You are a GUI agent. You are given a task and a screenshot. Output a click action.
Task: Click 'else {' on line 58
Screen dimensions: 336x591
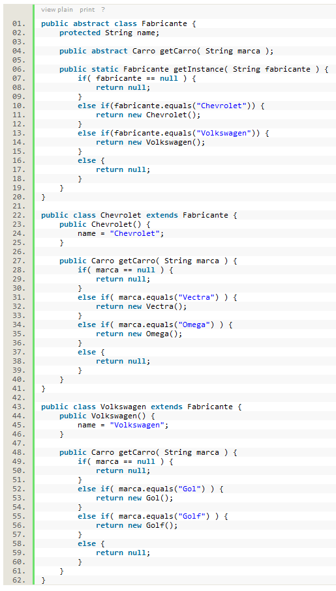pos(91,543)
